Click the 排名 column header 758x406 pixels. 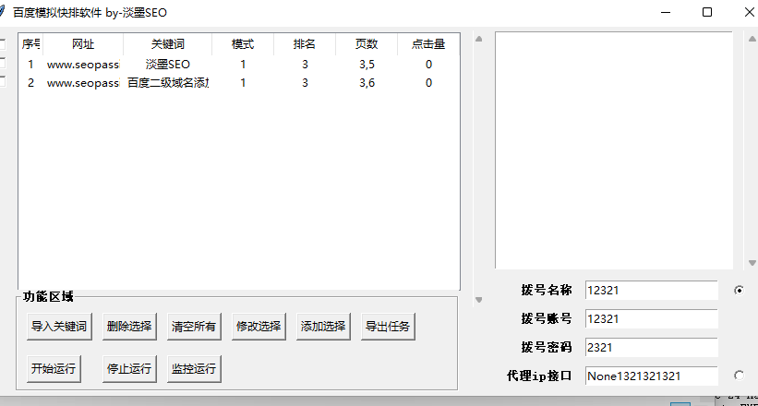[305, 44]
